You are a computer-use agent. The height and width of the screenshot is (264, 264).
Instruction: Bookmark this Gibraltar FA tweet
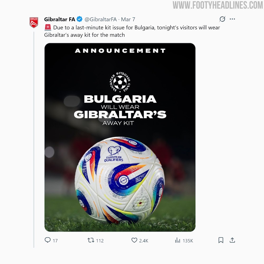(x=221, y=240)
